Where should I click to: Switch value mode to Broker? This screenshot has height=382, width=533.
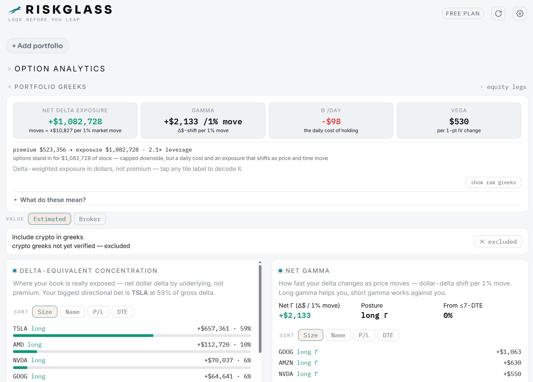point(90,219)
